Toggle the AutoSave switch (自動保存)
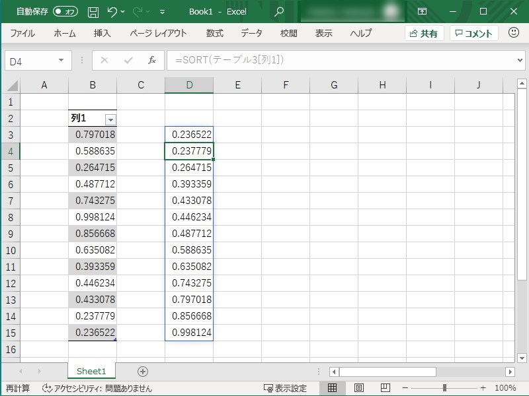Viewport: 529px width, 396px height. pyautogui.click(x=65, y=11)
